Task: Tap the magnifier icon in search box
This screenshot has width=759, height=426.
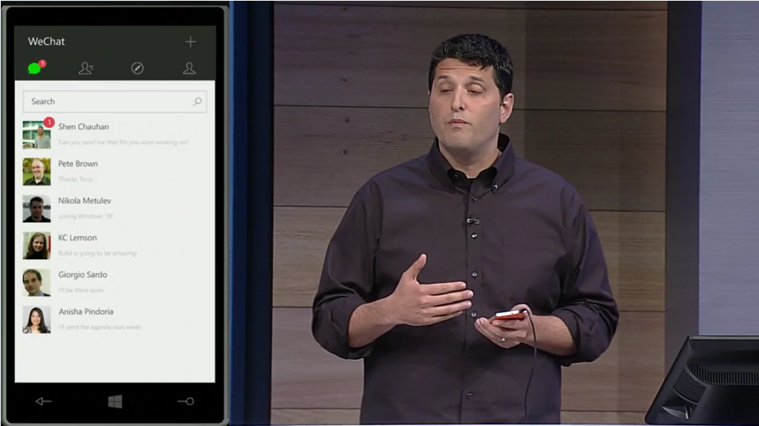Action: [197, 102]
